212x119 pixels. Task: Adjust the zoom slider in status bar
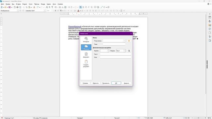[199, 118]
